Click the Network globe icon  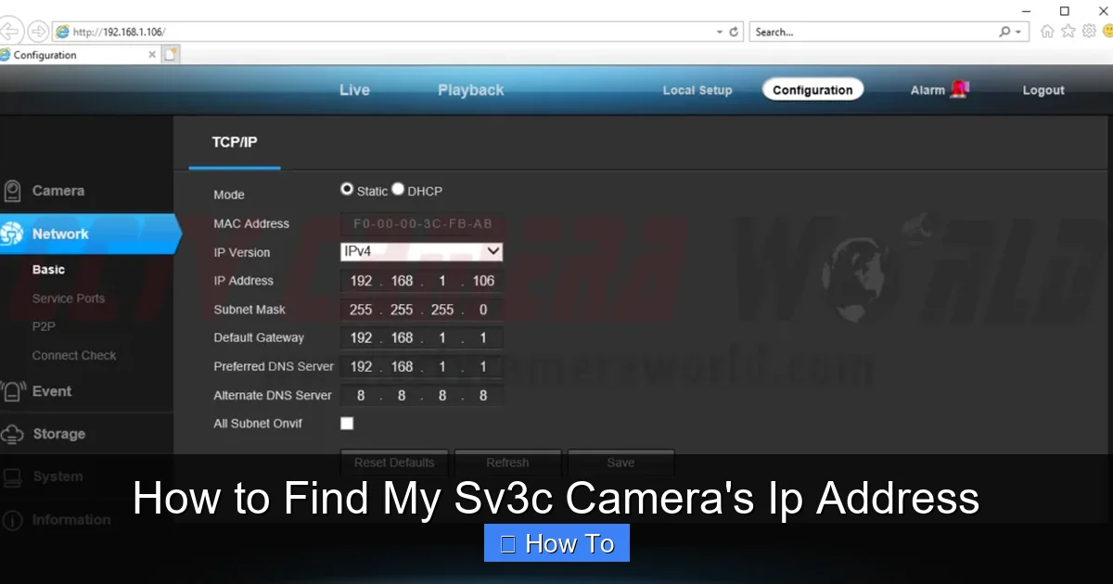[12, 235]
